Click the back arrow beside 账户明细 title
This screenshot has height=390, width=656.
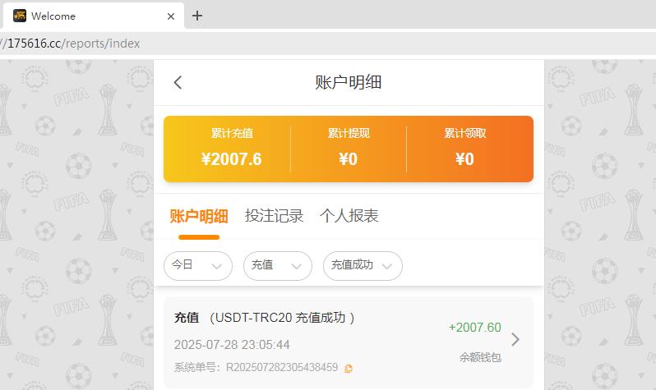pos(178,82)
